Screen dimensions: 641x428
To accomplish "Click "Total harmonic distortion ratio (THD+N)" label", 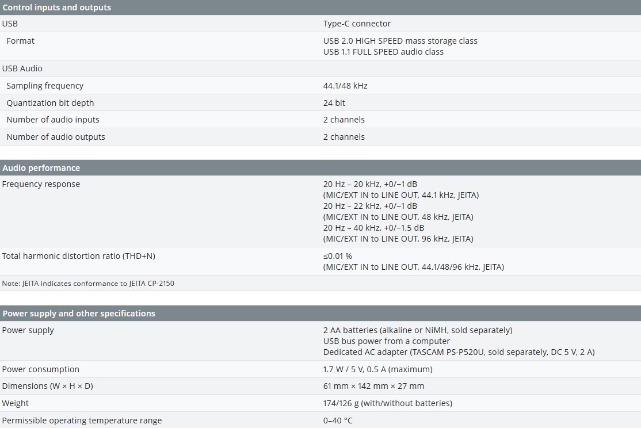I will (79, 256).
